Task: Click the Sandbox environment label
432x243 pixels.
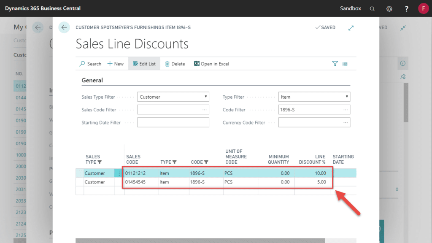Action: 351,8
